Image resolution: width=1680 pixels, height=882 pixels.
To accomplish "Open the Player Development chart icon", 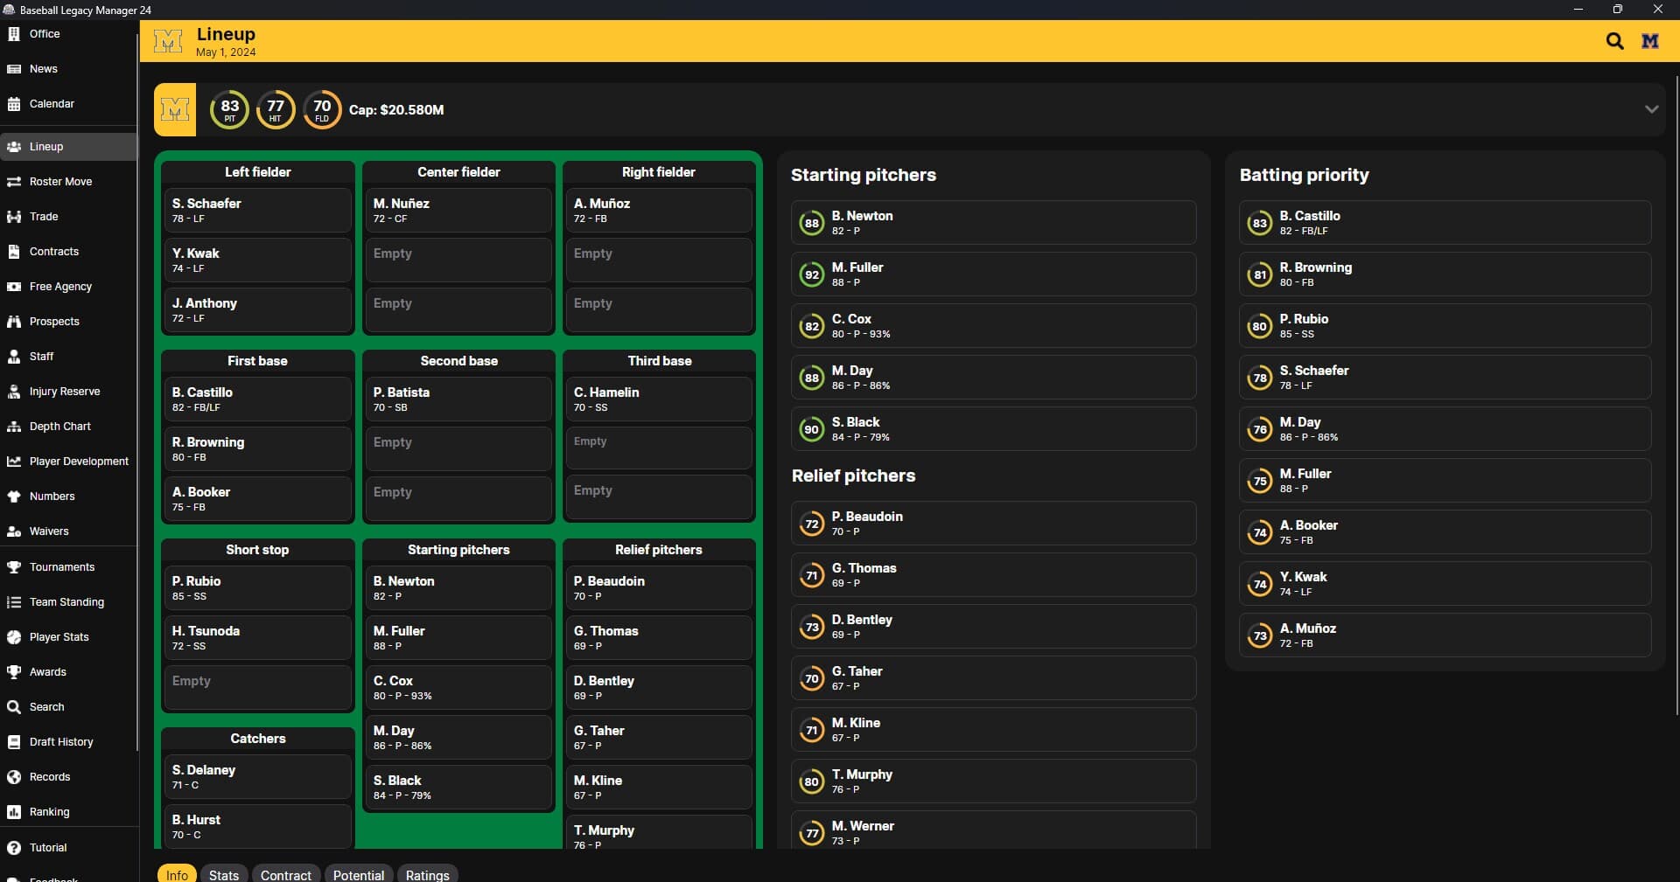I will (x=14, y=462).
